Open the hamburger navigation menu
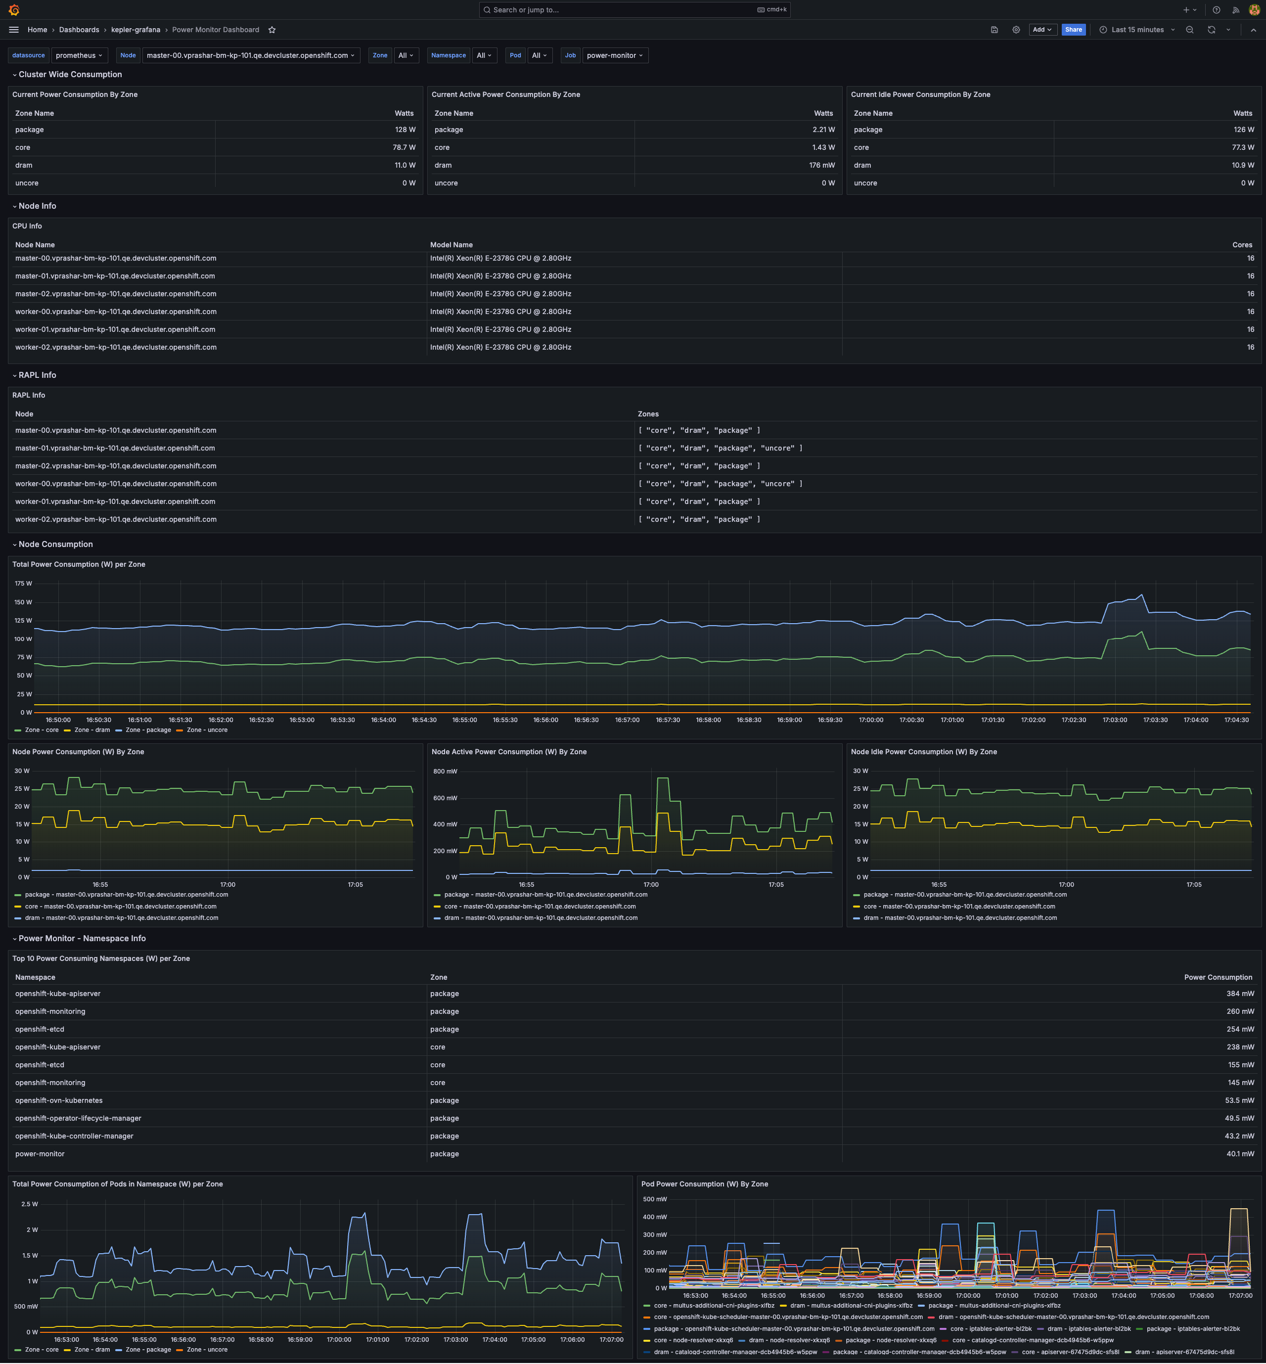Screen dimensions: 1266x1364 coord(14,30)
